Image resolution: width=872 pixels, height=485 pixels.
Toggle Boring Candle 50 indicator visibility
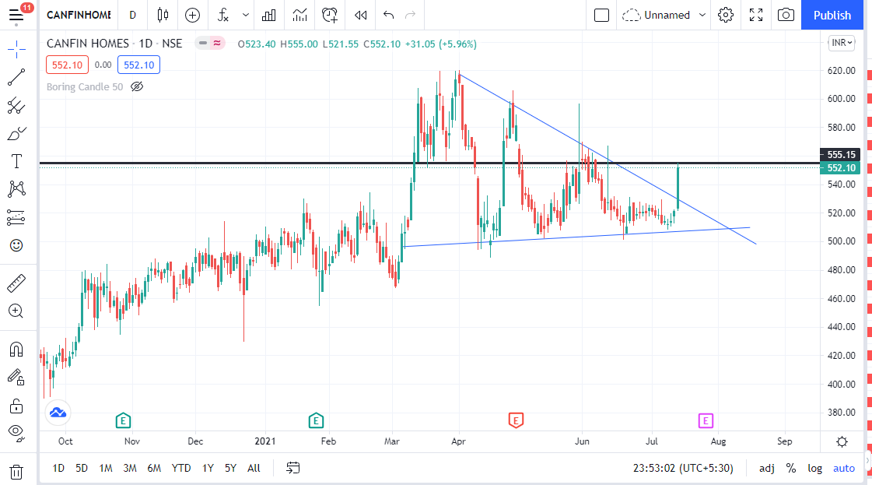click(138, 86)
